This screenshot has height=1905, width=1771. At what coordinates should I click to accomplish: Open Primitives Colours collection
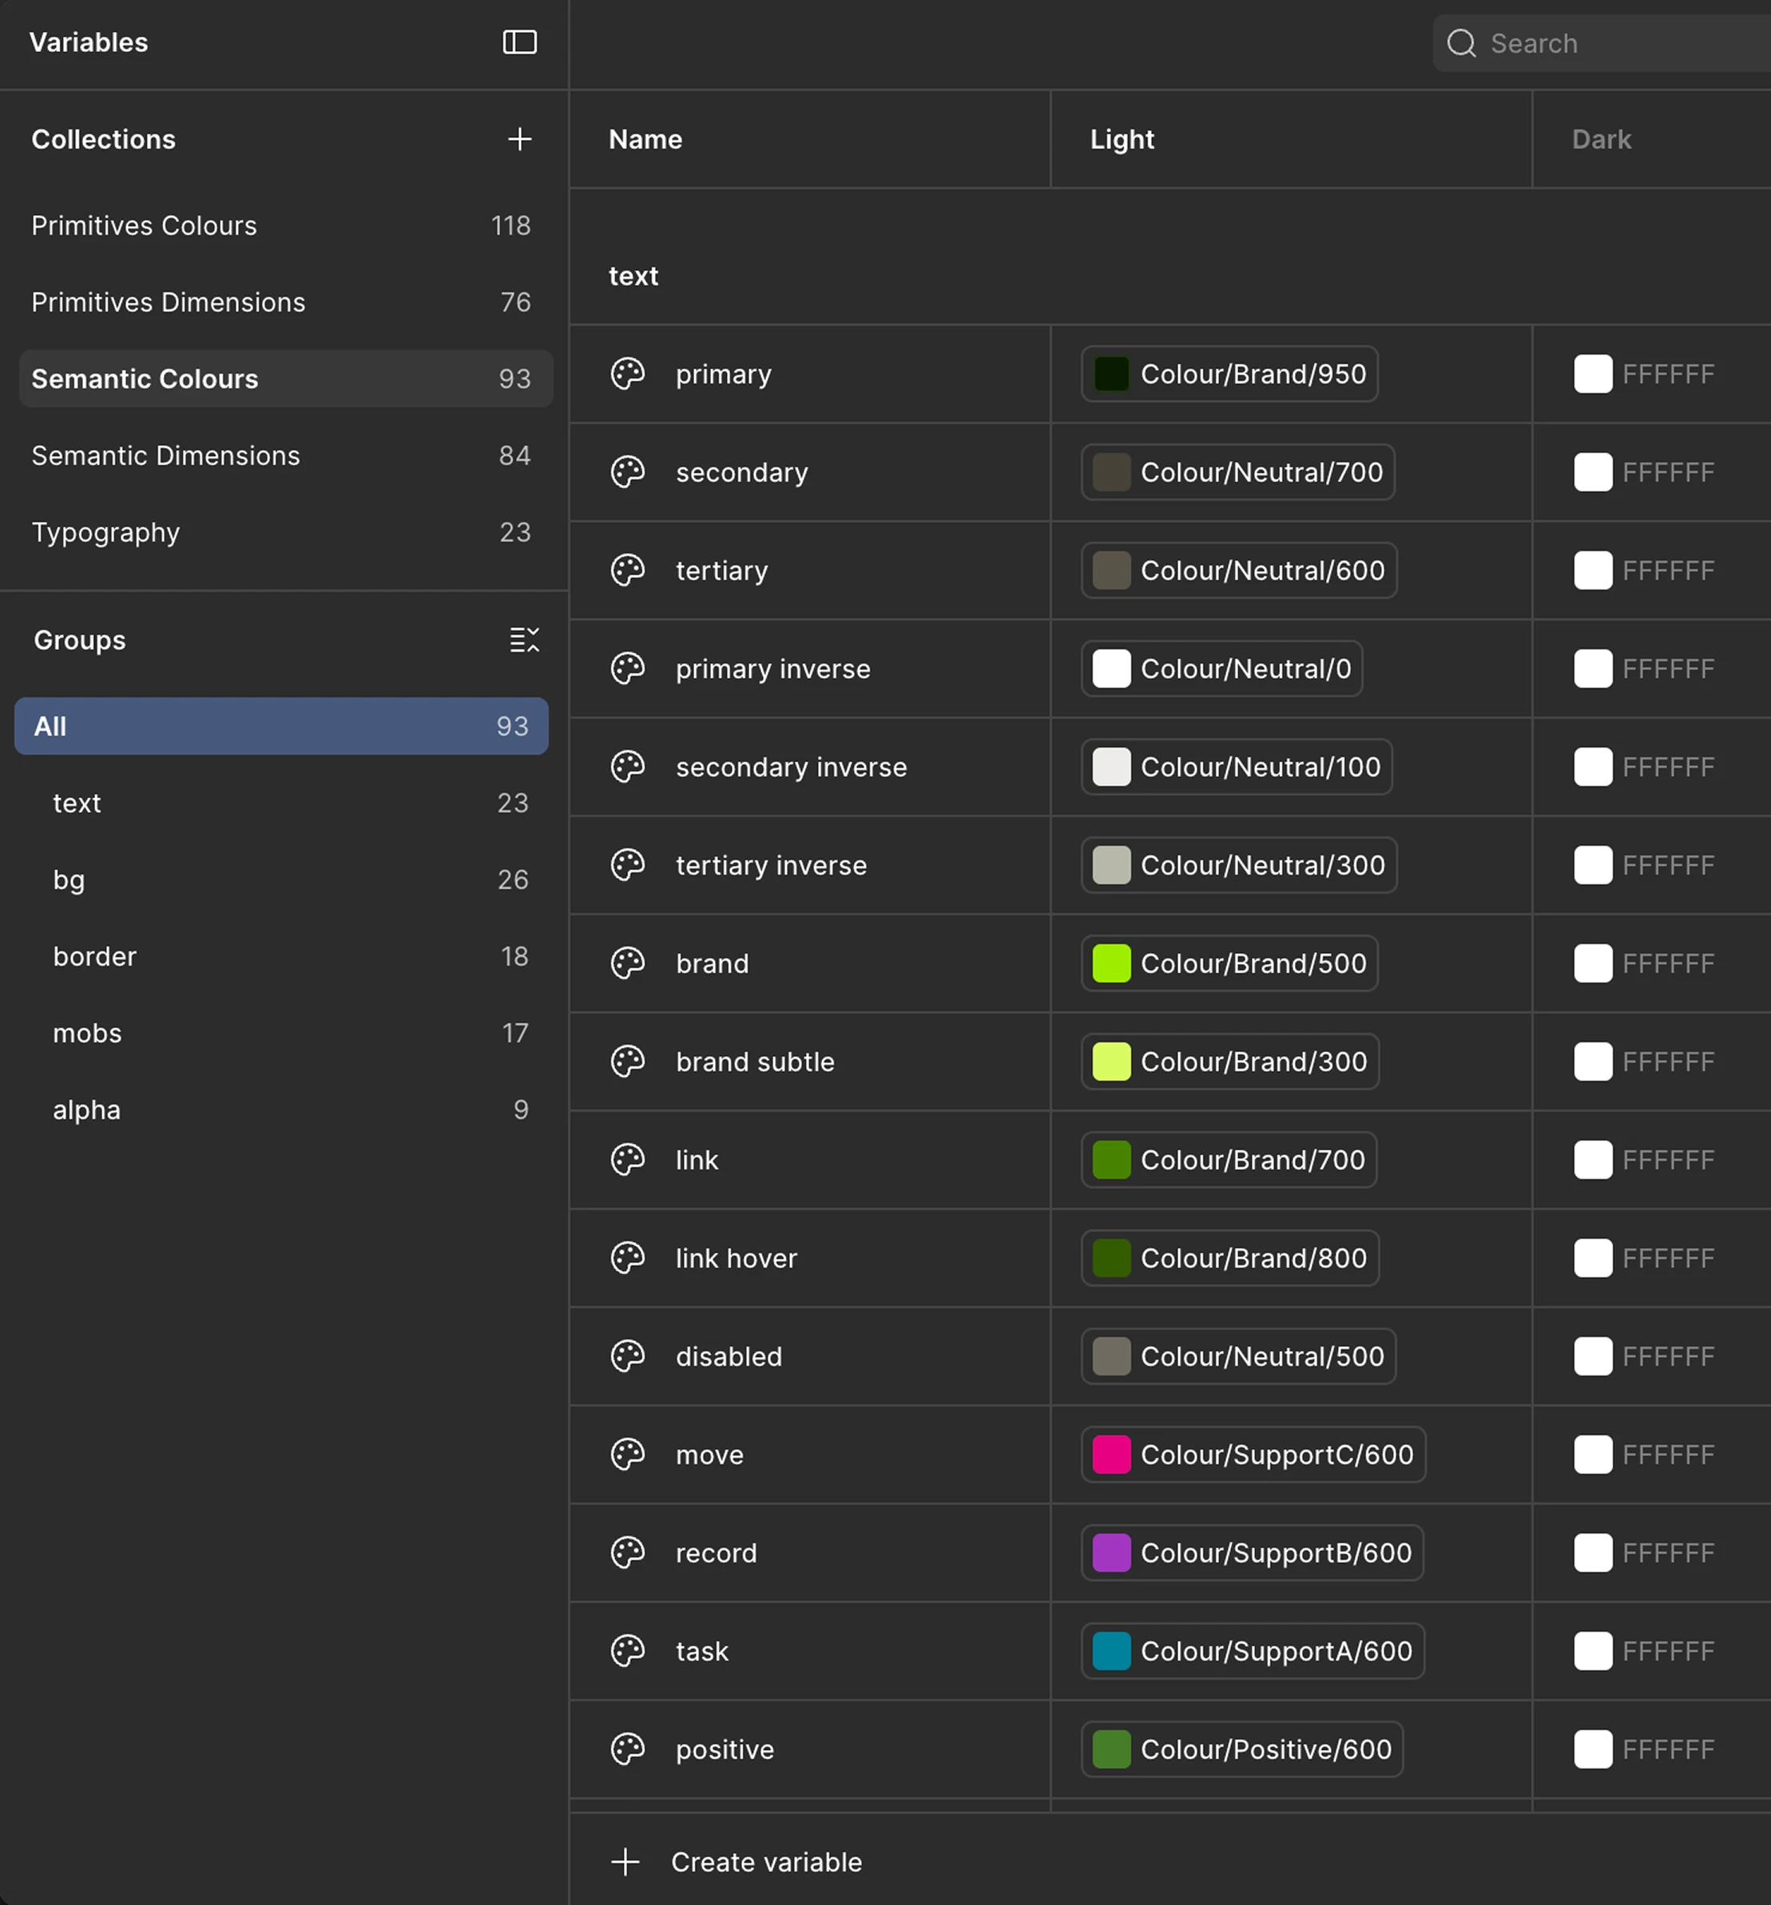286,225
